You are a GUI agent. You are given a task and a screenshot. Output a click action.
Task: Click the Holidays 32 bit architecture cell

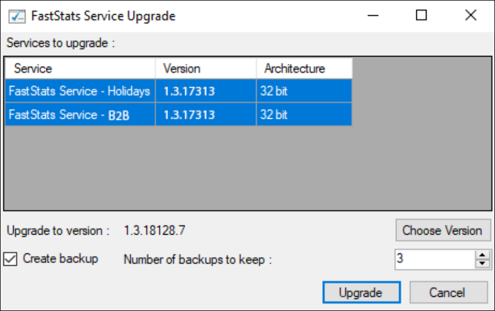pos(304,90)
